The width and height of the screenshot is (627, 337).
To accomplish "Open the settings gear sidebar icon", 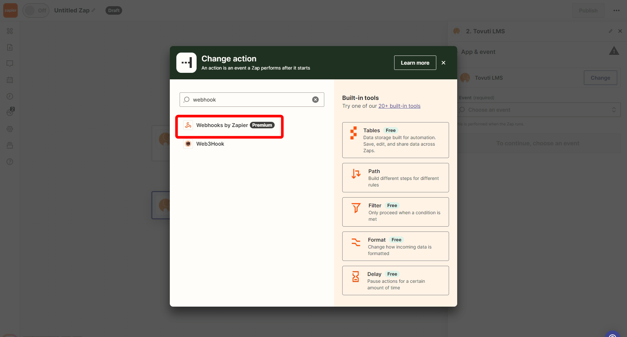I will click(x=10, y=129).
